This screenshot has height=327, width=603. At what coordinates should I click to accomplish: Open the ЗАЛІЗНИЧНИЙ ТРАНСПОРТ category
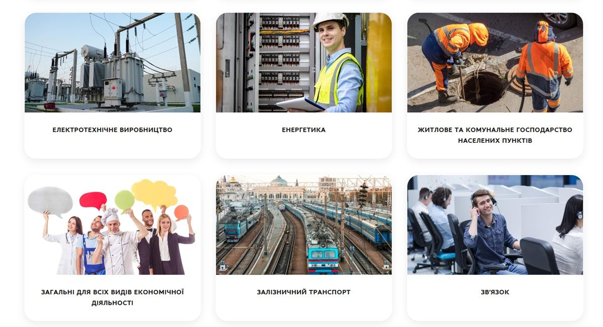(304, 292)
